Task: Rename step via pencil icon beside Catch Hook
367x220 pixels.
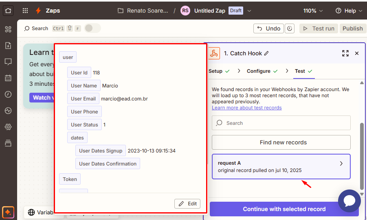Action: pos(266,54)
